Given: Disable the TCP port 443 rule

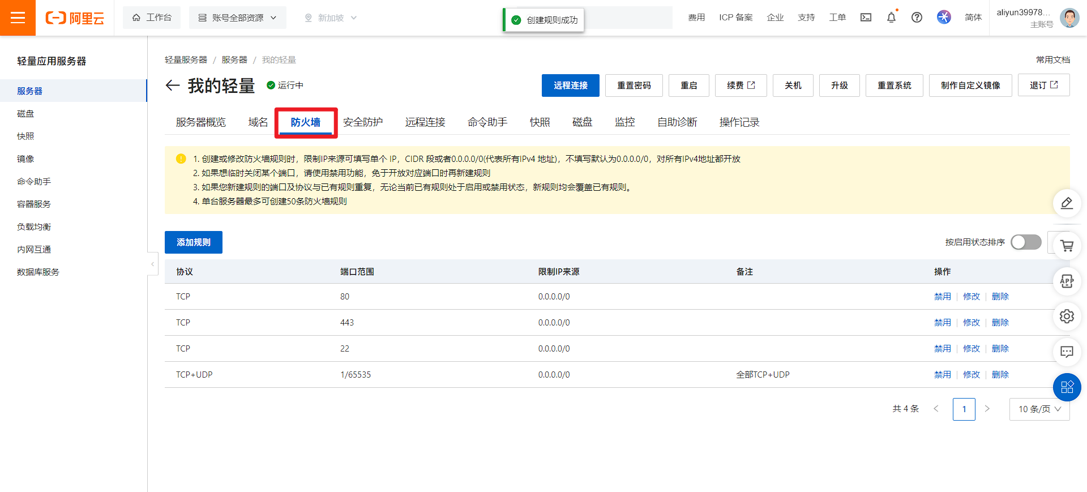Looking at the screenshot, I should pyautogui.click(x=943, y=323).
